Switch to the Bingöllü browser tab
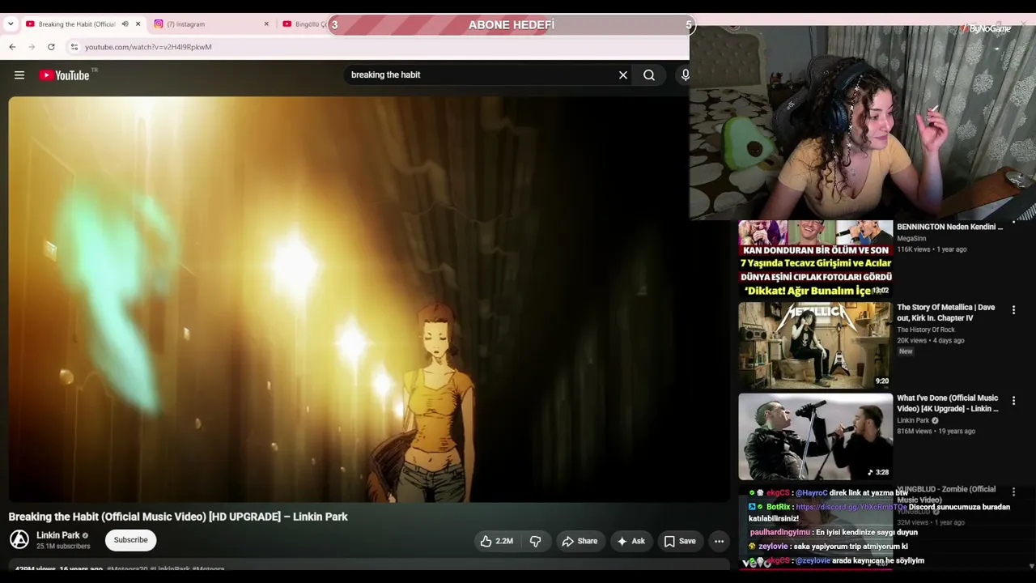This screenshot has width=1036, height=583. (x=304, y=24)
